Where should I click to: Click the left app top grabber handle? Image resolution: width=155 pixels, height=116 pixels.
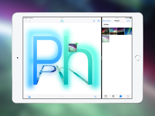click(62, 18)
